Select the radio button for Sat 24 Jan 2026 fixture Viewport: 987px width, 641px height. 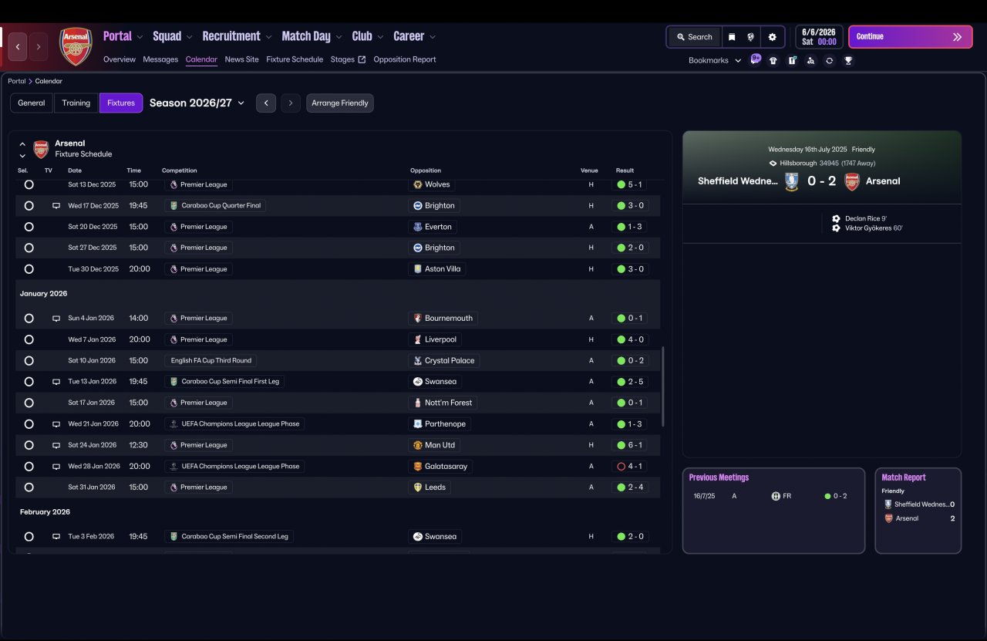(29, 445)
